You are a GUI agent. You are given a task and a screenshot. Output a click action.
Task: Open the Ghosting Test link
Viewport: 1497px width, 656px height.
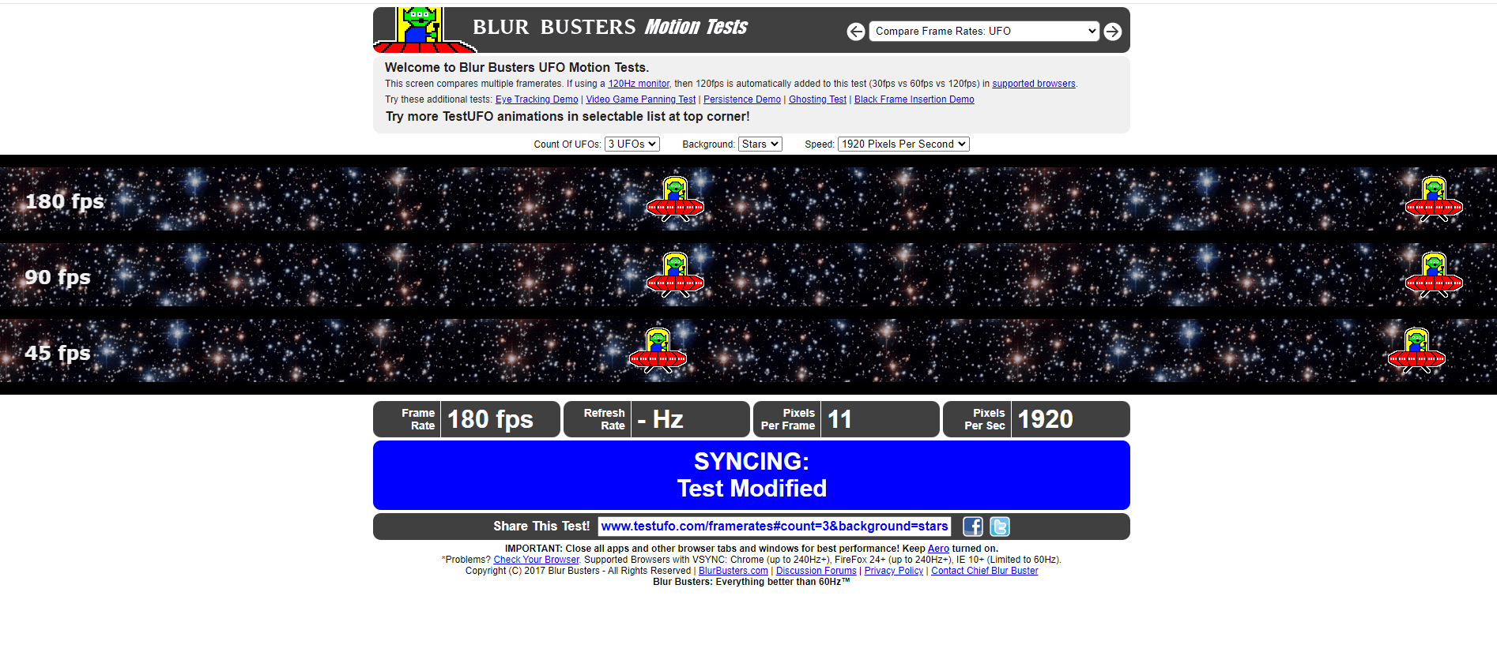pyautogui.click(x=817, y=99)
